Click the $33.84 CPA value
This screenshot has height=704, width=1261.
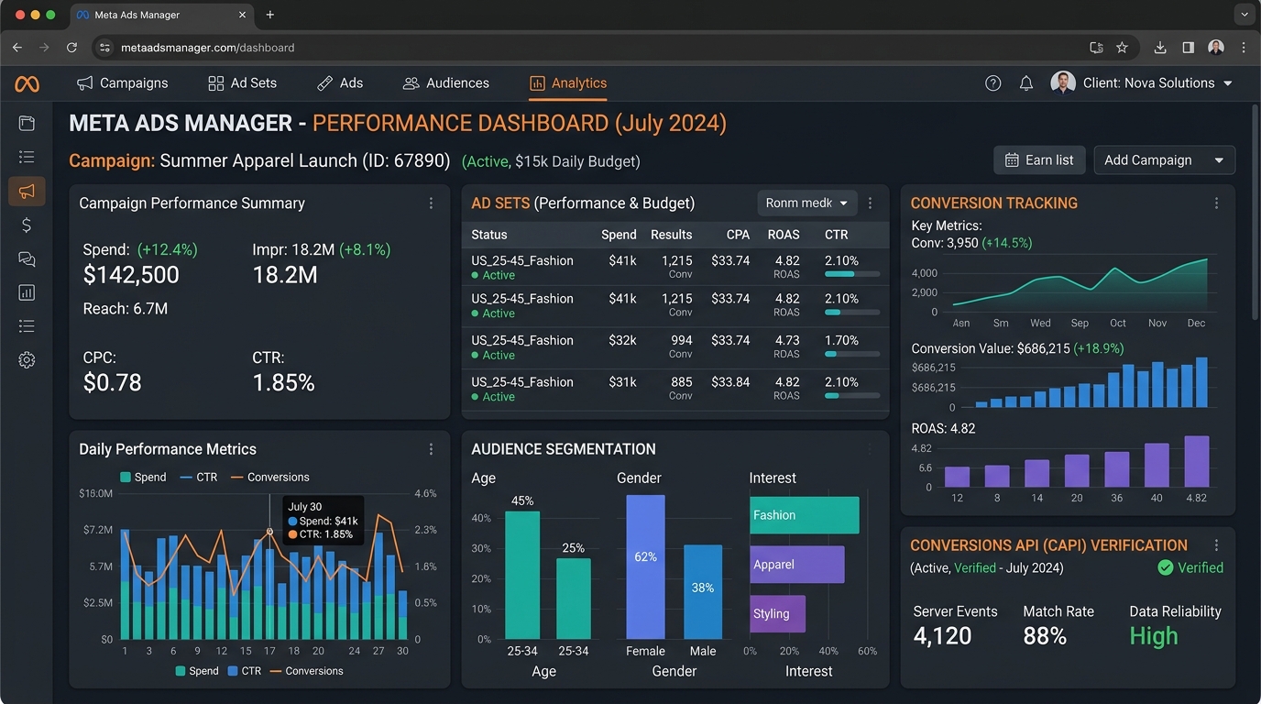(x=730, y=382)
